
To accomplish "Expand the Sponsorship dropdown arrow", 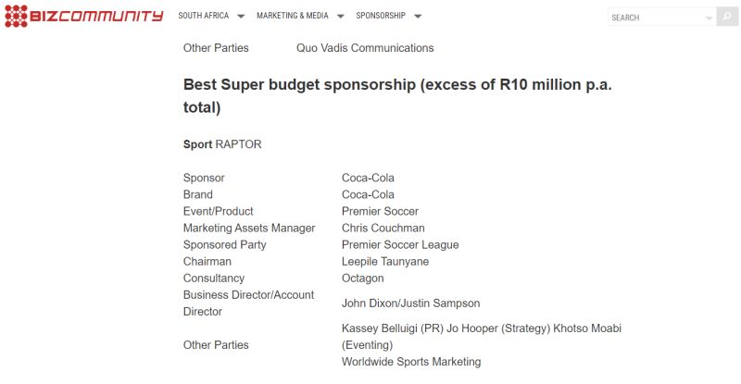I will (418, 16).
